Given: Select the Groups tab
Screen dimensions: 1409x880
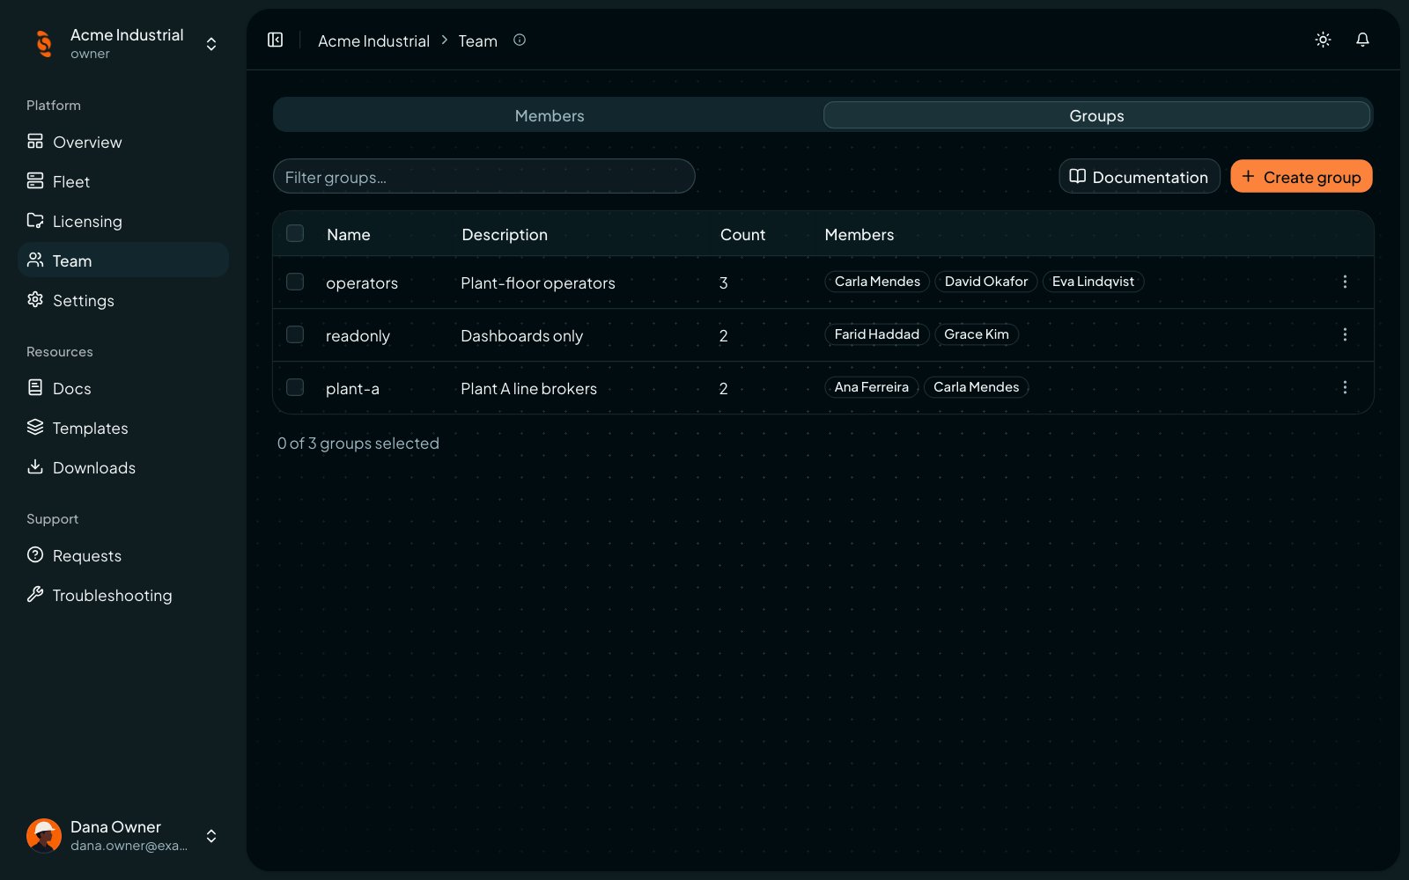Looking at the screenshot, I should pyautogui.click(x=1096, y=115).
